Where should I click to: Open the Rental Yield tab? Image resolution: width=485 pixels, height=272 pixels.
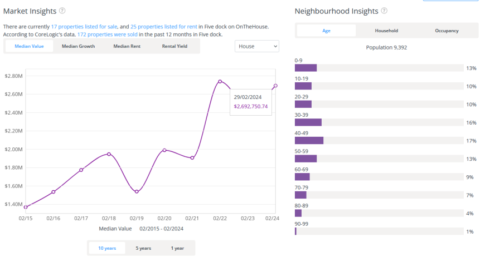point(174,46)
